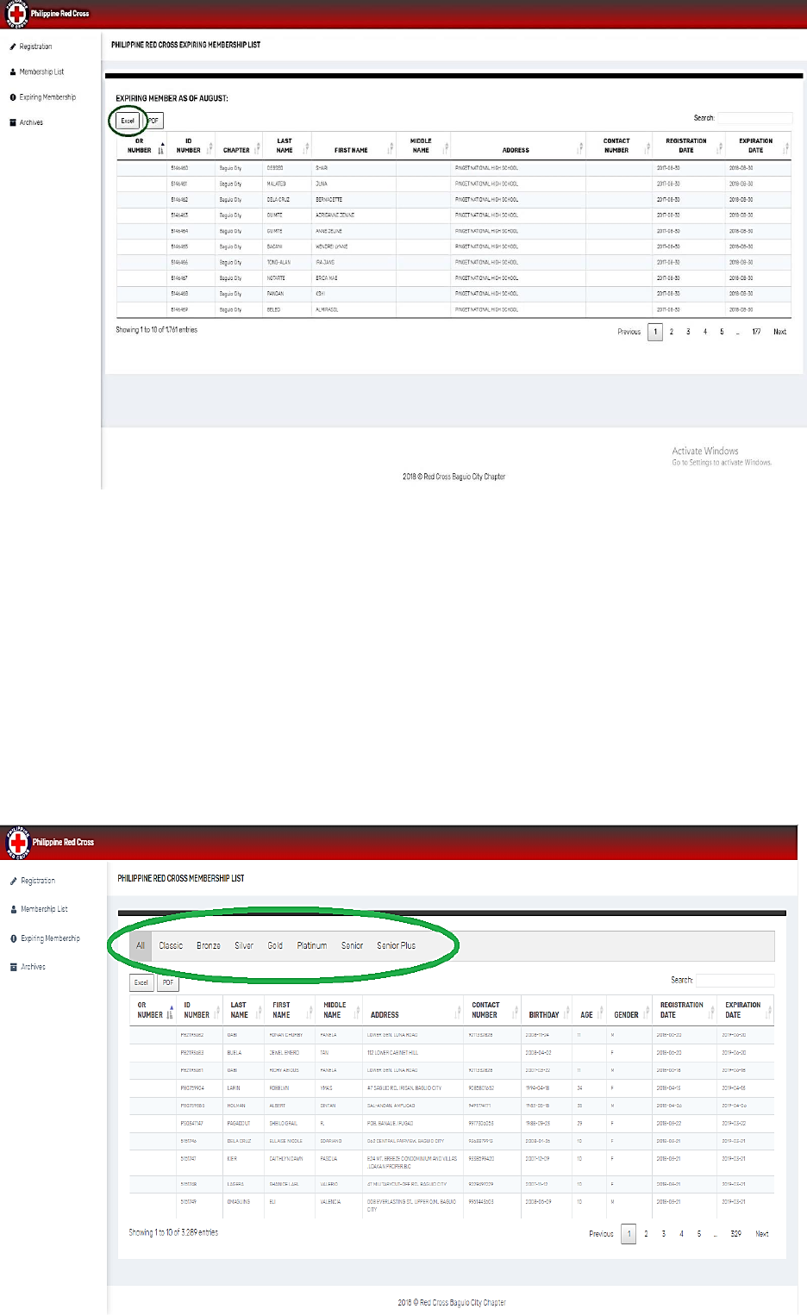Sort by CONTACT NUMBER header in the expiring members table
Image resolution: width=807 pixels, height=1315 pixels.
[616, 145]
